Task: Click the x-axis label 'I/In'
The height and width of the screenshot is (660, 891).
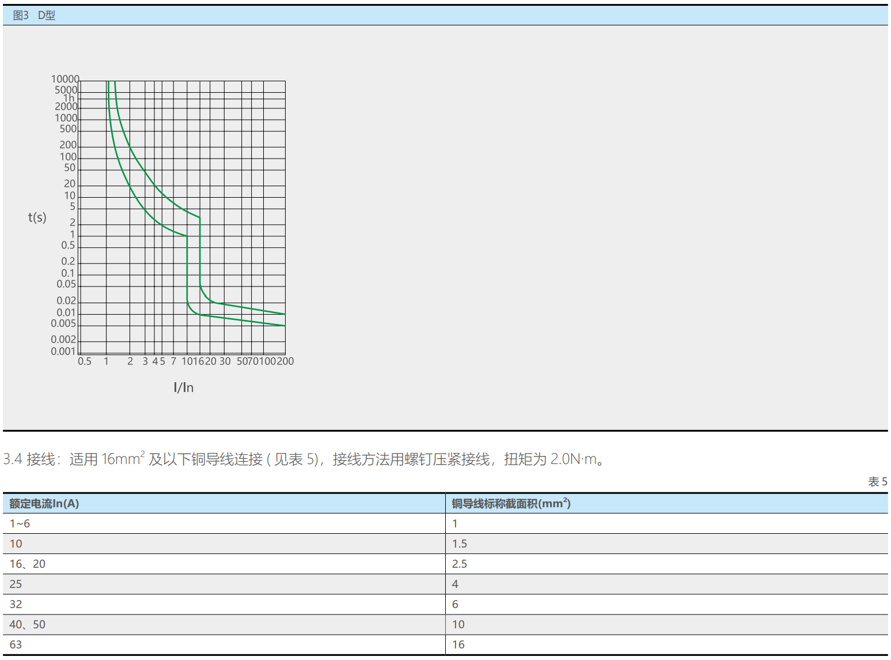Action: tap(184, 387)
